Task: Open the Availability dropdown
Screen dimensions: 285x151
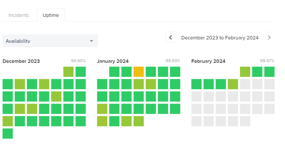Action: click(50, 41)
